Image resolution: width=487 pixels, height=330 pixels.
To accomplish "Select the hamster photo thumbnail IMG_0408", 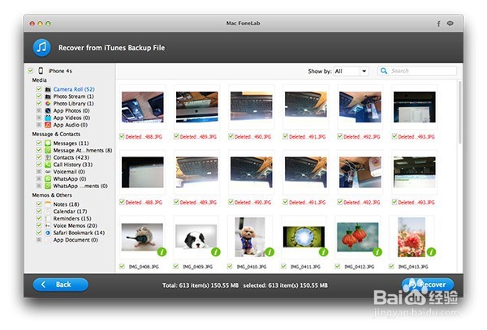I will (x=142, y=238).
